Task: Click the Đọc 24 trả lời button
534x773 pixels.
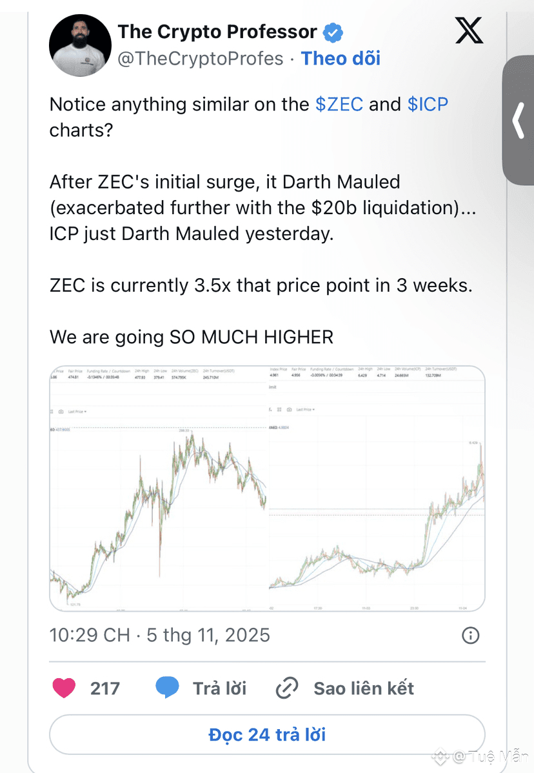Action: coord(267,734)
